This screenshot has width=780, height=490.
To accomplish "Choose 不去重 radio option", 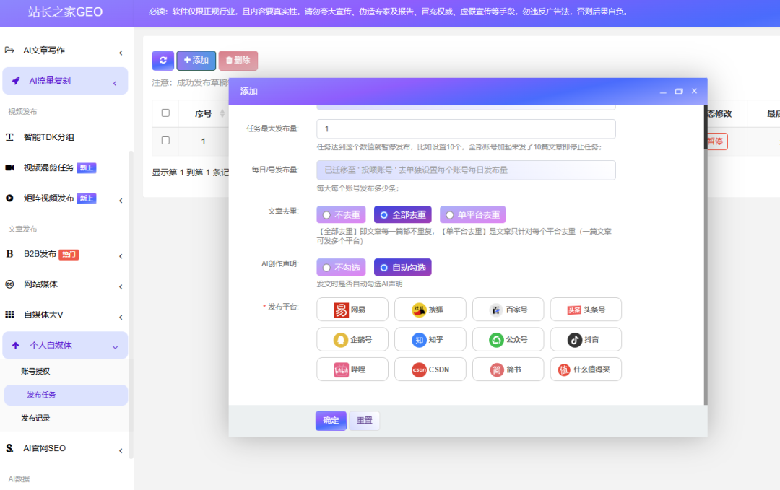I will [x=341, y=214].
